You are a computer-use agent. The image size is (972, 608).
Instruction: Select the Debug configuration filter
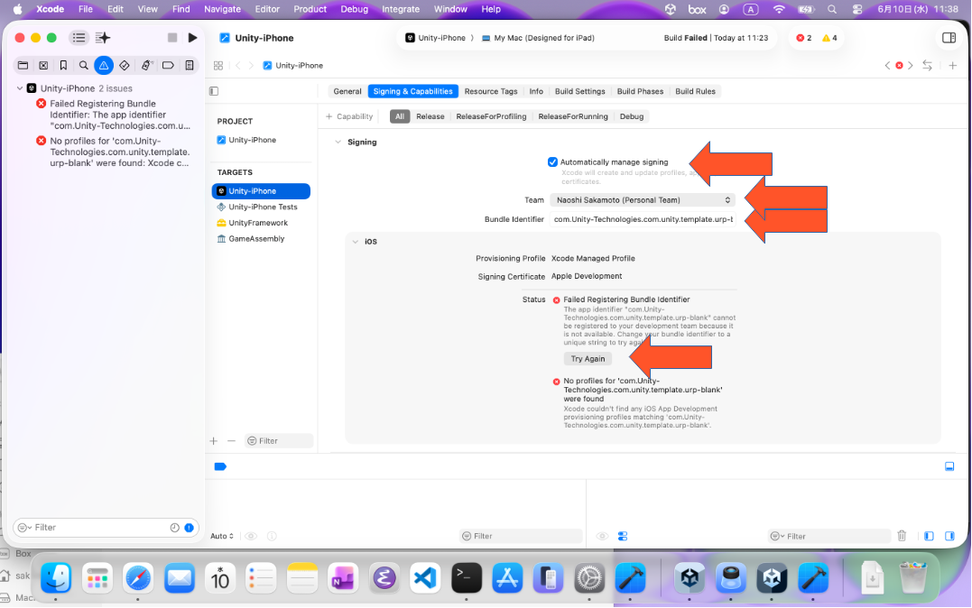point(632,116)
